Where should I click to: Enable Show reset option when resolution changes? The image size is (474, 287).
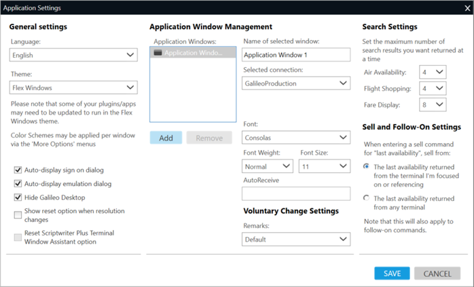(x=18, y=215)
